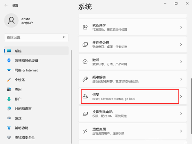
Task: Click the 多任务处理 windows icon
Action: (85, 44)
